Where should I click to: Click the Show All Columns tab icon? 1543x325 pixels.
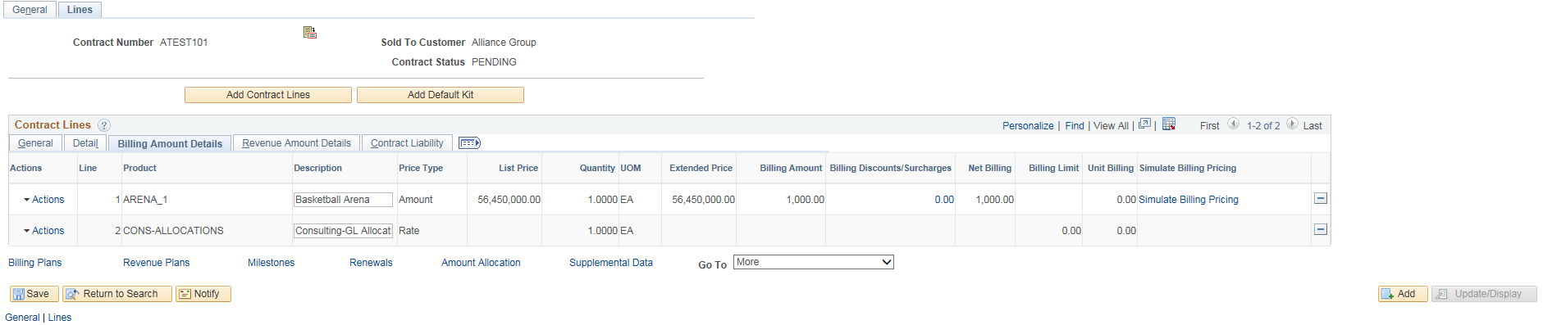(469, 143)
